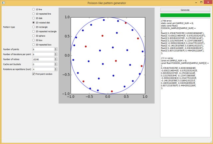Click the Cache sort buckets spinner arrows
This screenshot has height=144, width=213.
(56, 64)
